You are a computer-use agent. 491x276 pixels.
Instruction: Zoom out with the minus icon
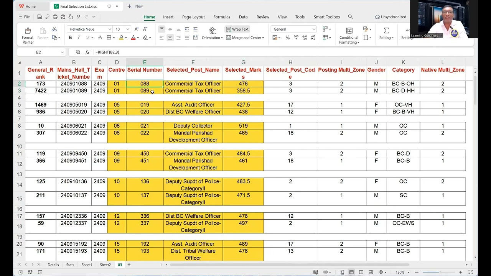[x=417, y=272]
